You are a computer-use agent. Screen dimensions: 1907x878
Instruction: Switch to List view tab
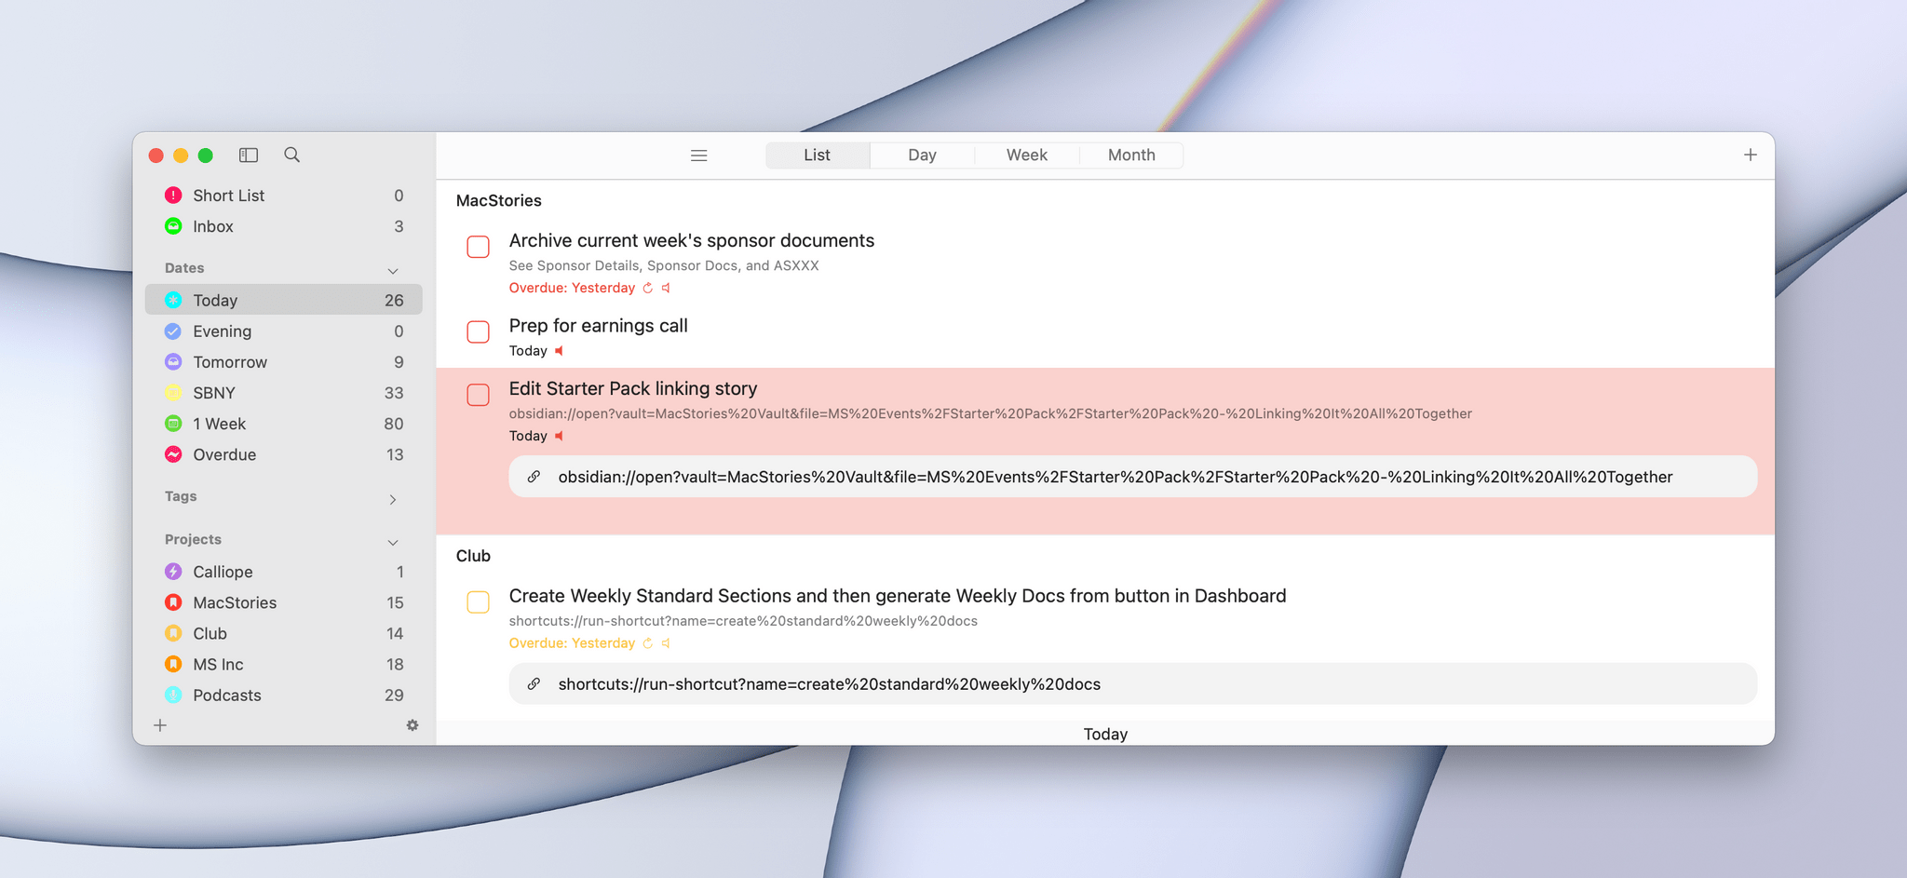click(x=818, y=155)
